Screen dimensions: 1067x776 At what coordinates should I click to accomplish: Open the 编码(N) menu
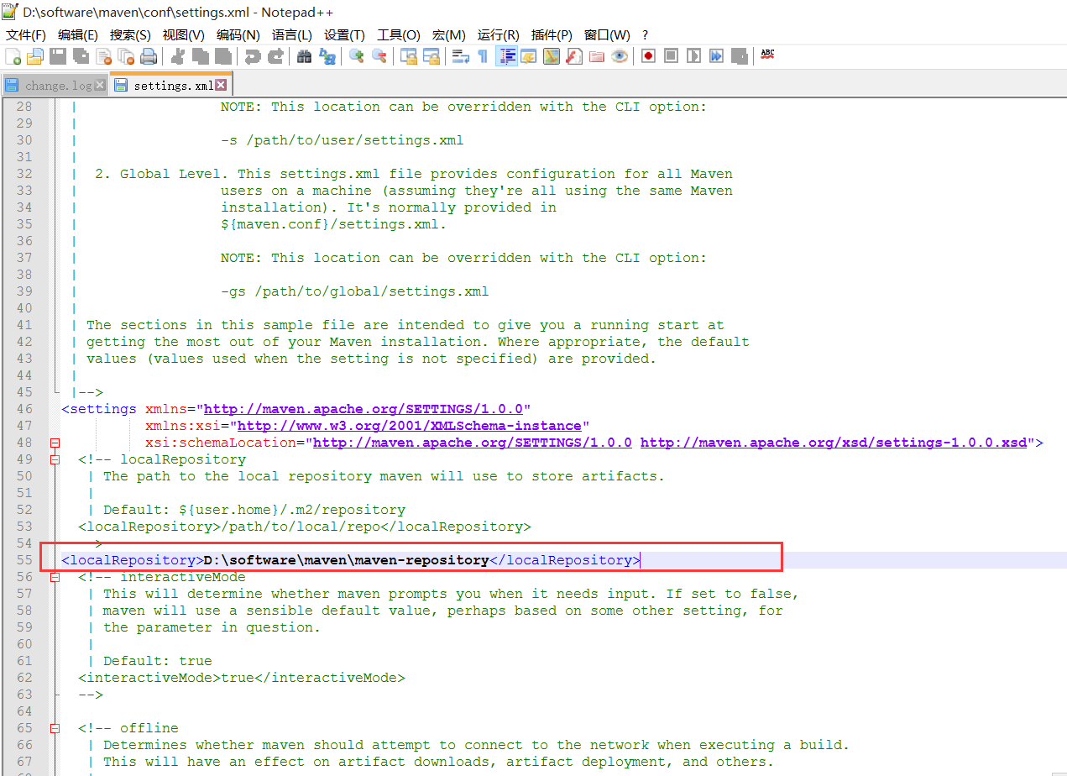(x=238, y=34)
